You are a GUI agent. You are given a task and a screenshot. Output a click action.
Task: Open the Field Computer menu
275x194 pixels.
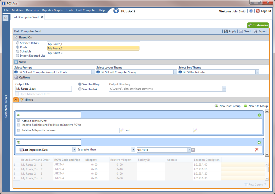pyautogui.click(x=86, y=10)
